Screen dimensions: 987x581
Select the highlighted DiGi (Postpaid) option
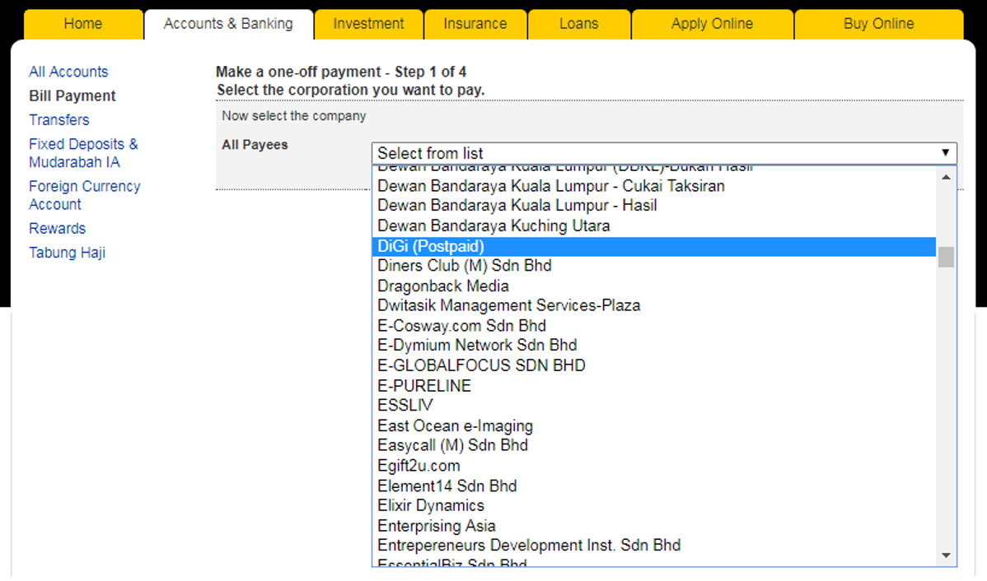pyautogui.click(x=654, y=247)
